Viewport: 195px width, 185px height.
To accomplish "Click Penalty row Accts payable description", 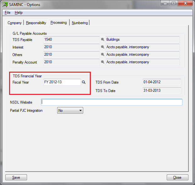I will (143, 62).
